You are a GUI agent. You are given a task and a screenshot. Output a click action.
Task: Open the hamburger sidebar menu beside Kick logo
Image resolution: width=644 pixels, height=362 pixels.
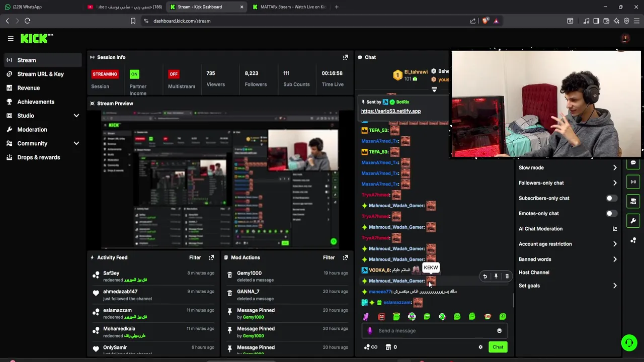10,38
